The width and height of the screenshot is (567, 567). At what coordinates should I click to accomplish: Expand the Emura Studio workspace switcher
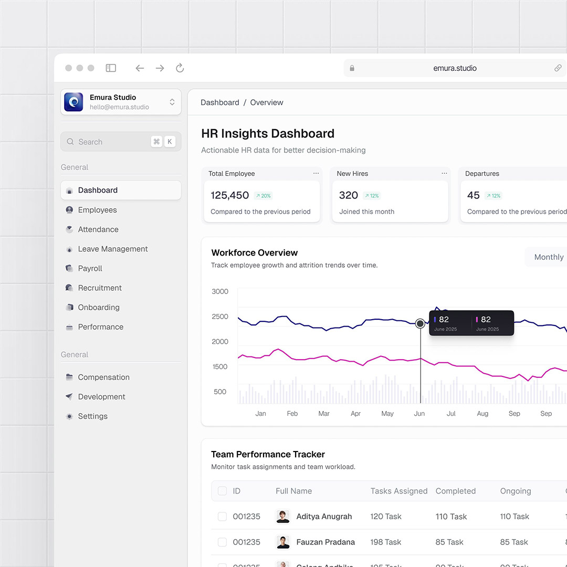(x=172, y=102)
